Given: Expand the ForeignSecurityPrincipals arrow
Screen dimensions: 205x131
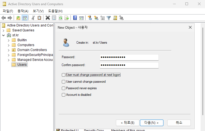Looking at the screenshot, I should click(x=9, y=55).
